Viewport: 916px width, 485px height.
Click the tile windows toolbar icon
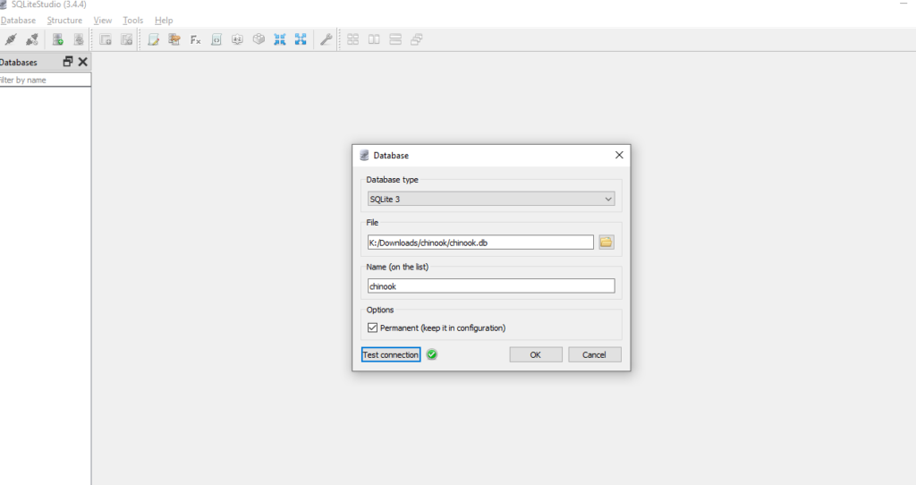pyautogui.click(x=353, y=39)
